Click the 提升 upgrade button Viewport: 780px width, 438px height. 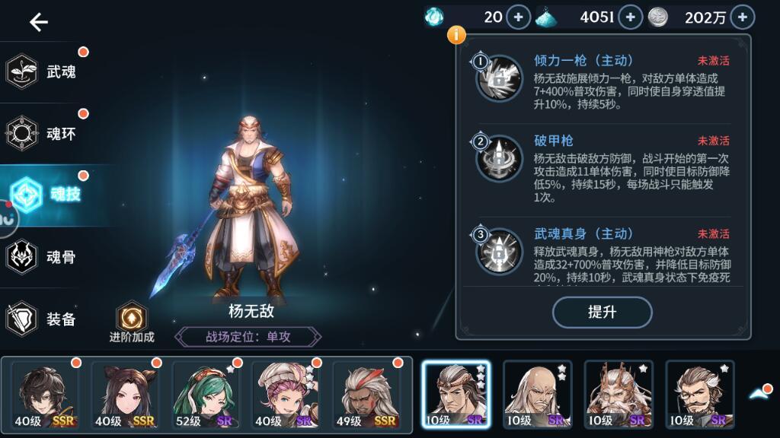(x=602, y=313)
